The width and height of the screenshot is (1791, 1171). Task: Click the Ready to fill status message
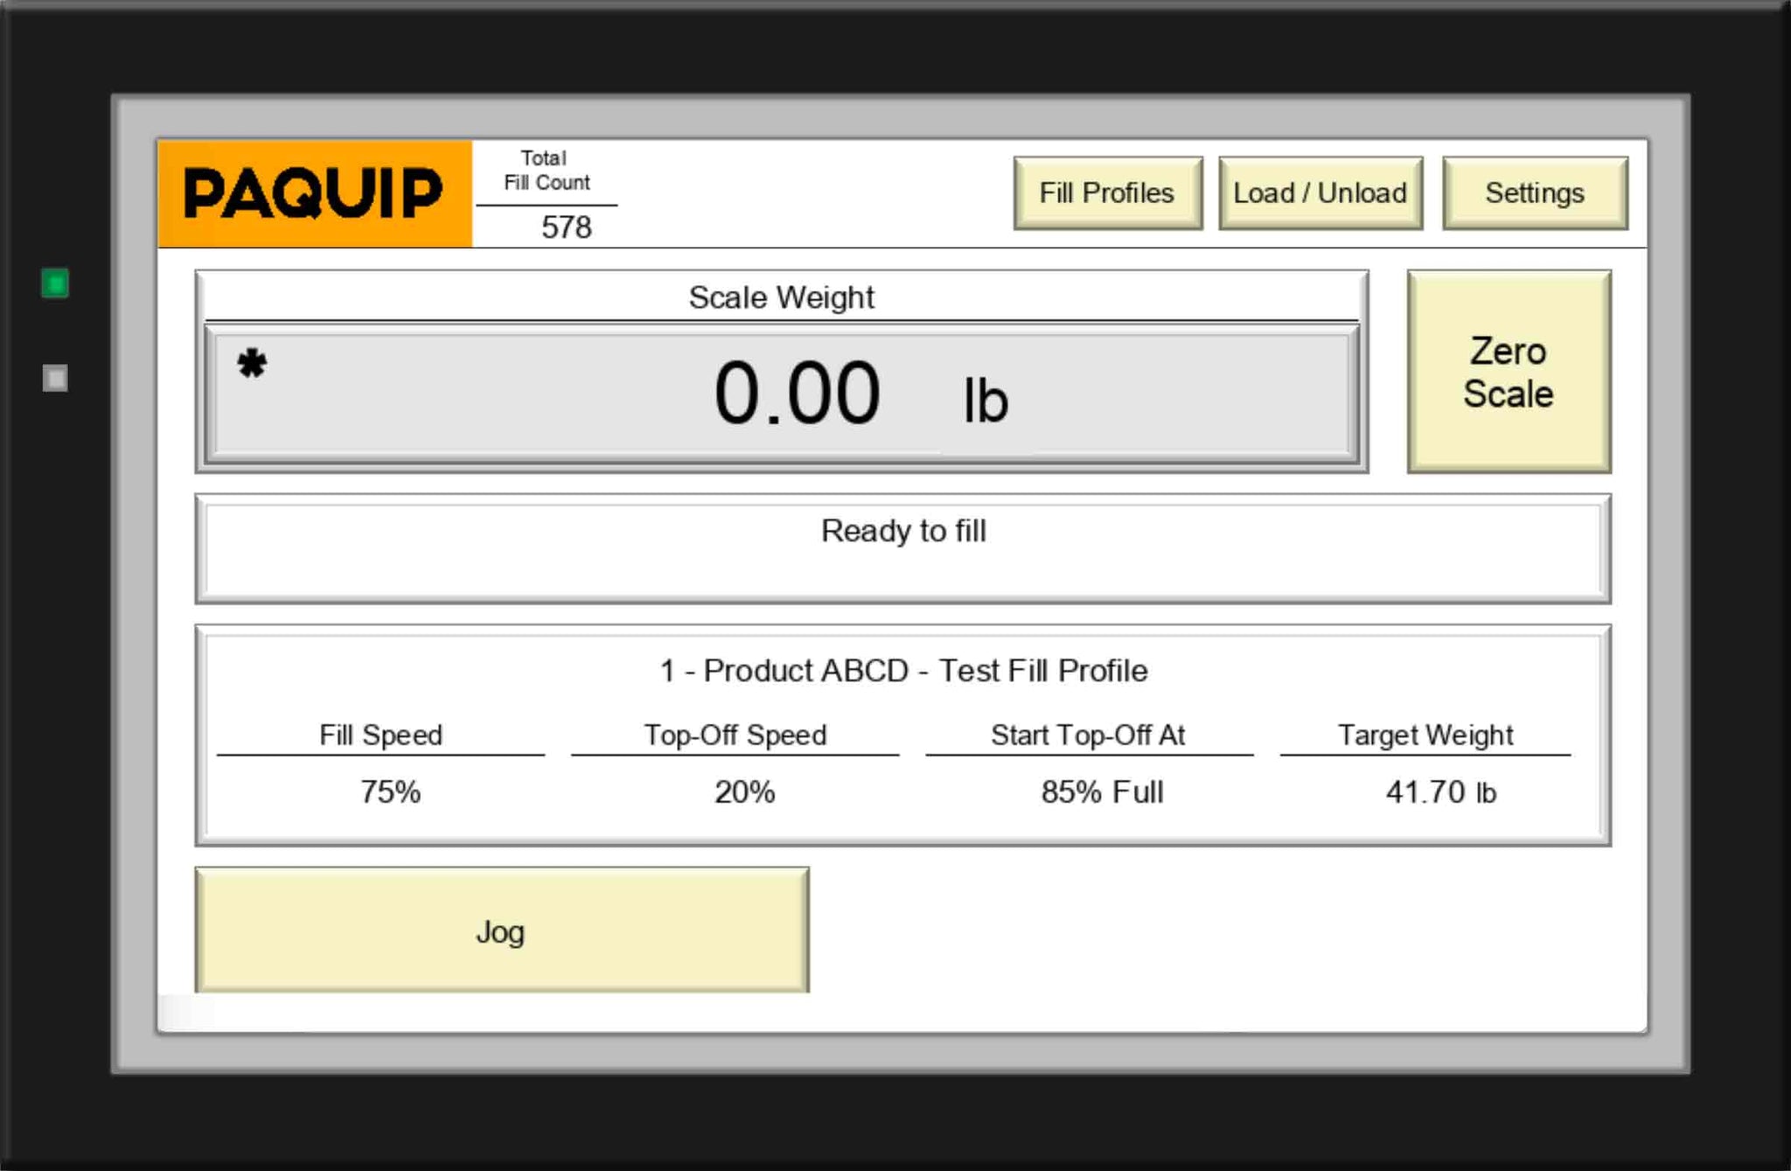pyautogui.click(x=903, y=531)
